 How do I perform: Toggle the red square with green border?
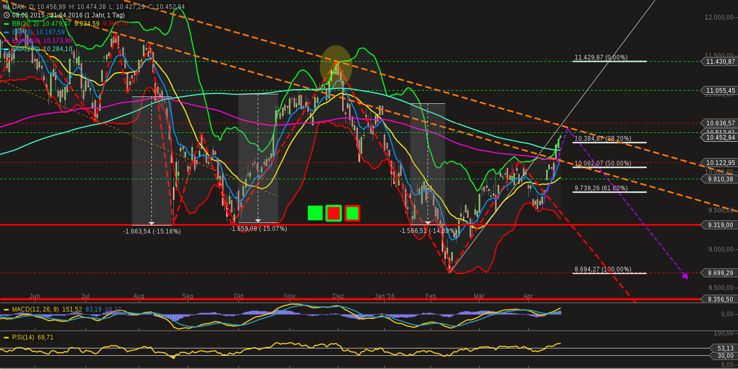(x=333, y=213)
